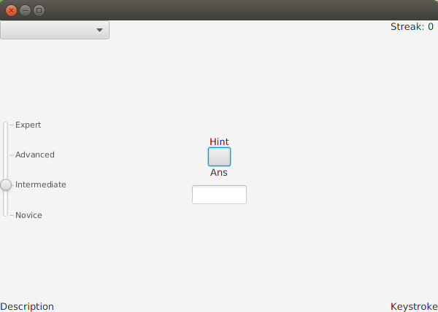This screenshot has width=438, height=312.
Task: Click the Description label at bottom left
Action: point(27,307)
